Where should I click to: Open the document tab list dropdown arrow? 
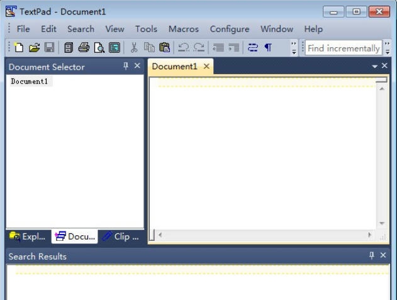click(x=375, y=66)
